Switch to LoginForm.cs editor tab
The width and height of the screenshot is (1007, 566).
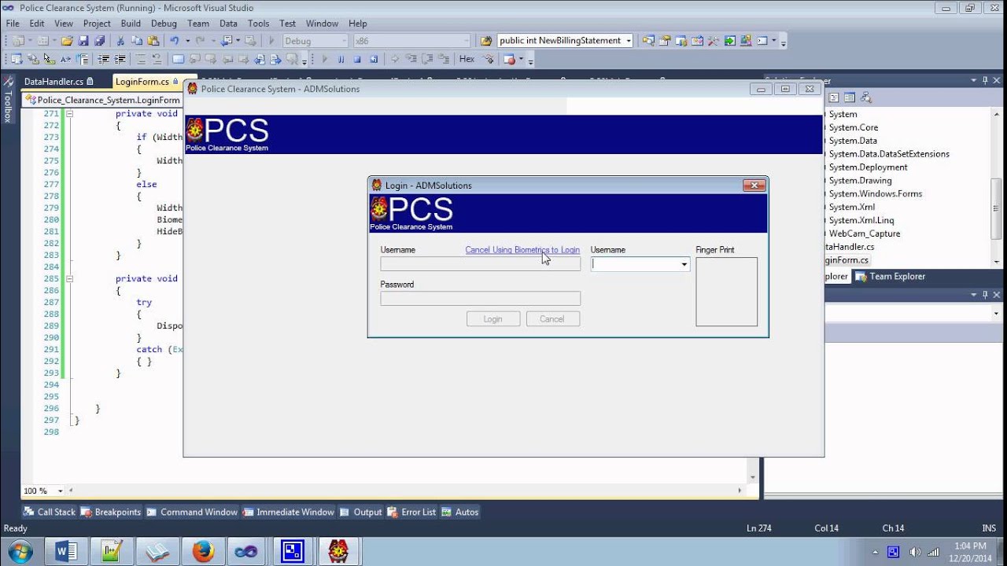146,81
